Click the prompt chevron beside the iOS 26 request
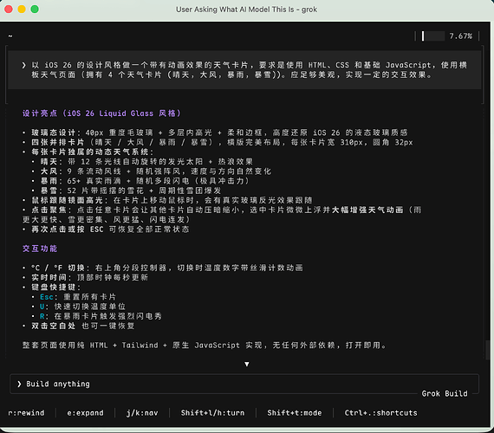Viewport: 494px width, 433px height. [23, 65]
